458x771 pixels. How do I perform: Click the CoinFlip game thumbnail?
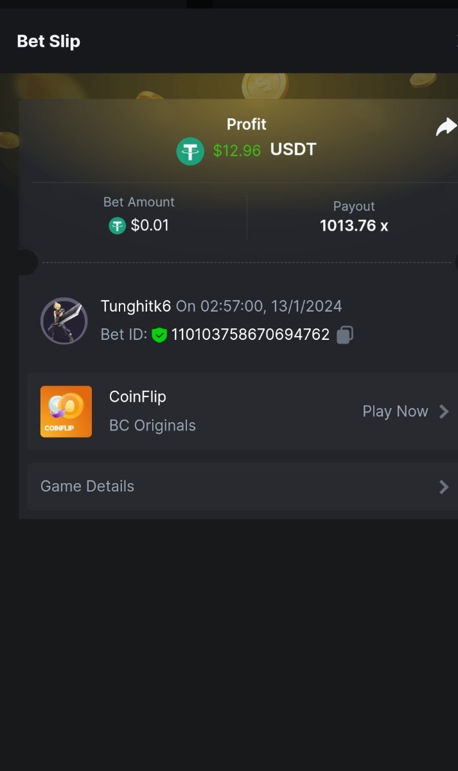66,411
